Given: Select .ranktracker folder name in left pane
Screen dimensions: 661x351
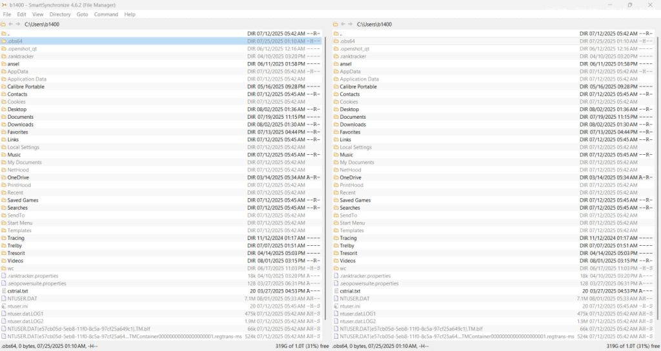Looking at the screenshot, I should tap(21, 57).
